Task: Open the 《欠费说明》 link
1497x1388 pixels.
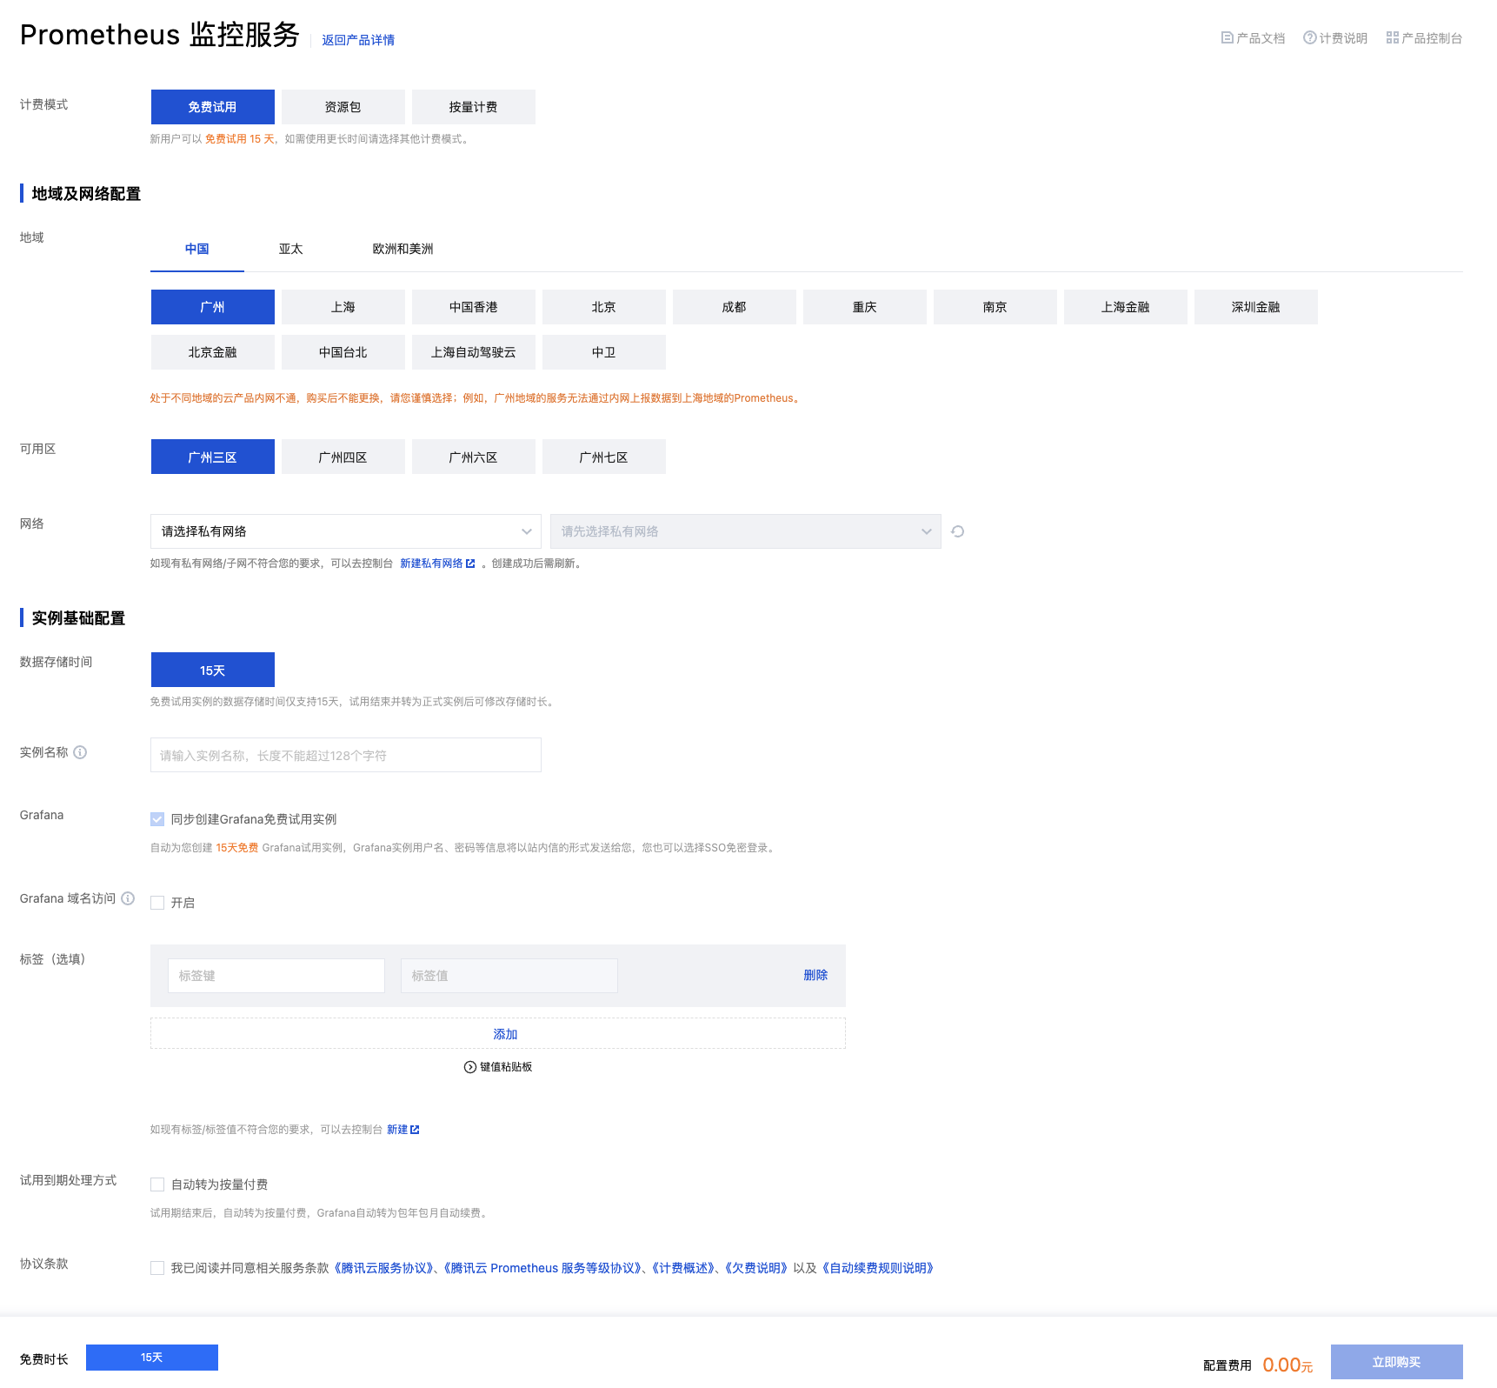Action: click(756, 1268)
